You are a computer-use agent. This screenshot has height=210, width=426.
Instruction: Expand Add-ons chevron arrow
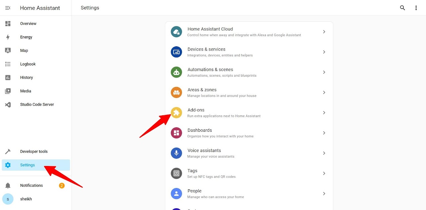(324, 113)
